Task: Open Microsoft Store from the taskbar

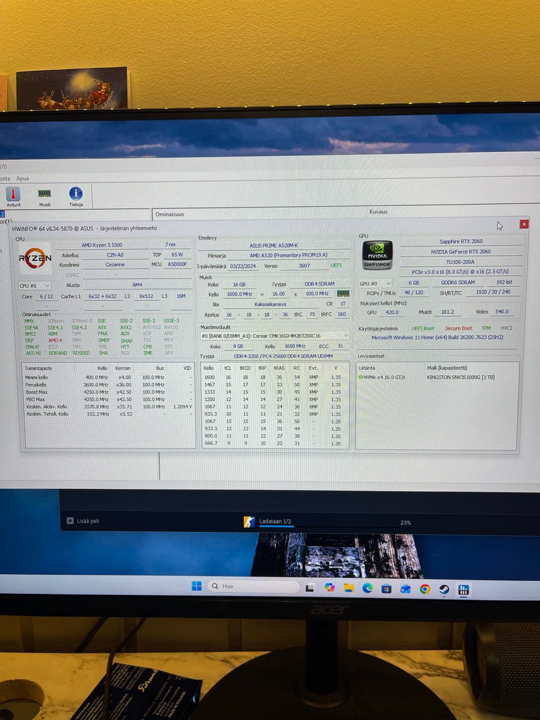Action: pos(386,588)
